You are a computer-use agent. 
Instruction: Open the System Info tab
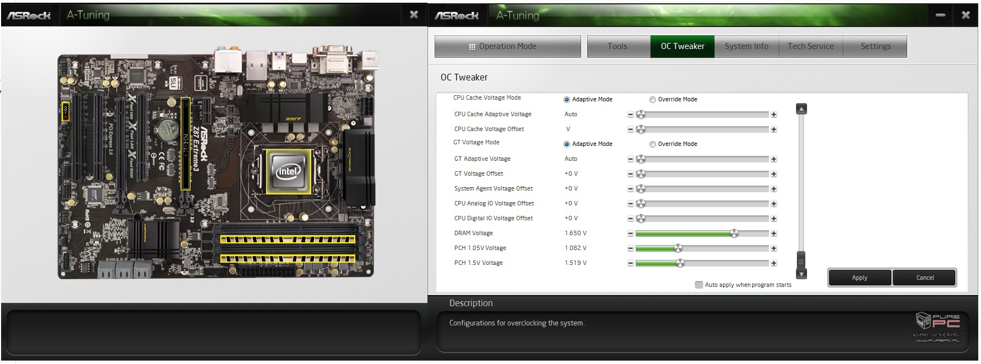[x=746, y=46]
